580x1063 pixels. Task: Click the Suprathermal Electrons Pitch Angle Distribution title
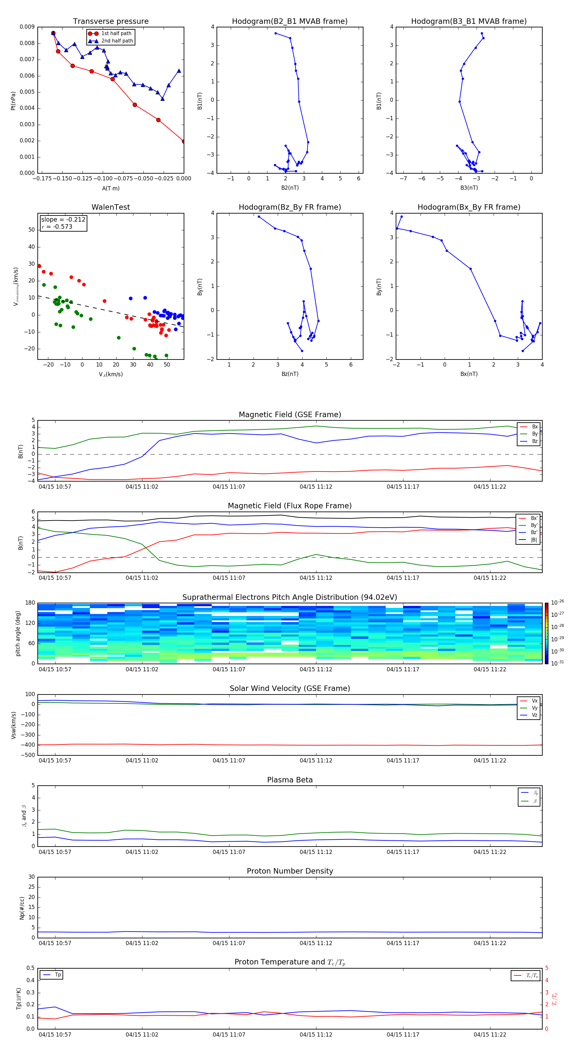point(290,598)
